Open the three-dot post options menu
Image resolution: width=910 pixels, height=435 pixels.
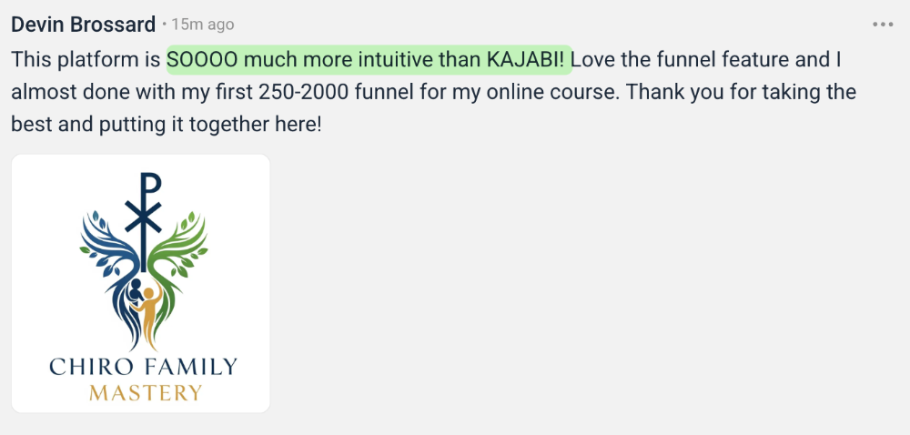[883, 25]
